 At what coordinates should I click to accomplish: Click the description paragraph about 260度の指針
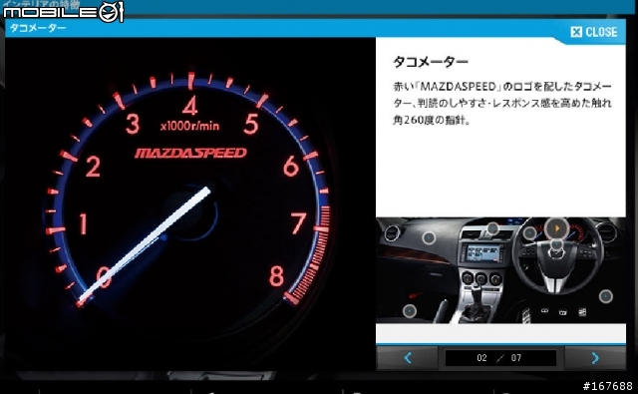502,104
